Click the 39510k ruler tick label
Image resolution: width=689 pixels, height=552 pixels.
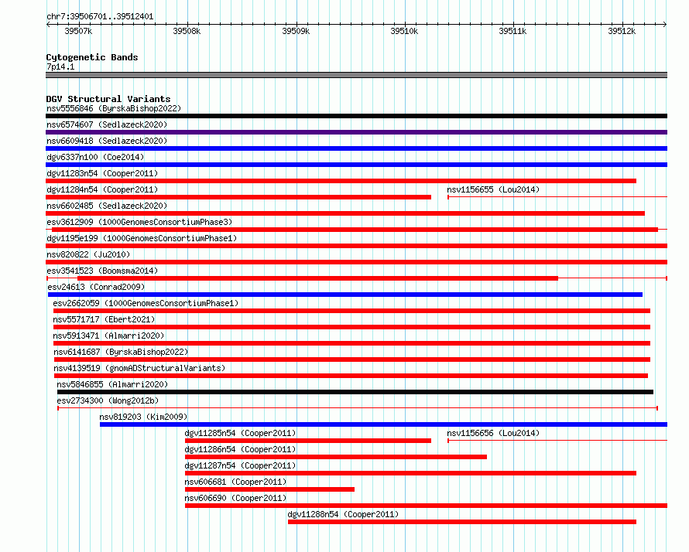pos(404,31)
